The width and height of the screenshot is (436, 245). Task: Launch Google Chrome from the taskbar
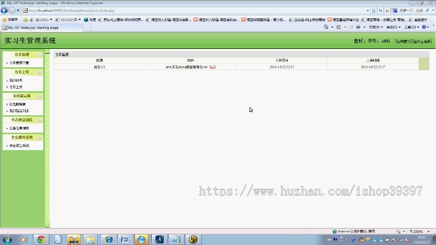tap(41, 240)
